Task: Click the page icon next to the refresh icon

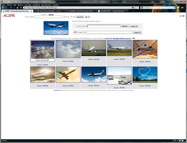Action: 89,17
